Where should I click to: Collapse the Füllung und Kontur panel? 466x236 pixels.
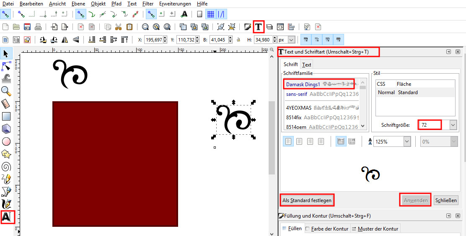click(448, 216)
